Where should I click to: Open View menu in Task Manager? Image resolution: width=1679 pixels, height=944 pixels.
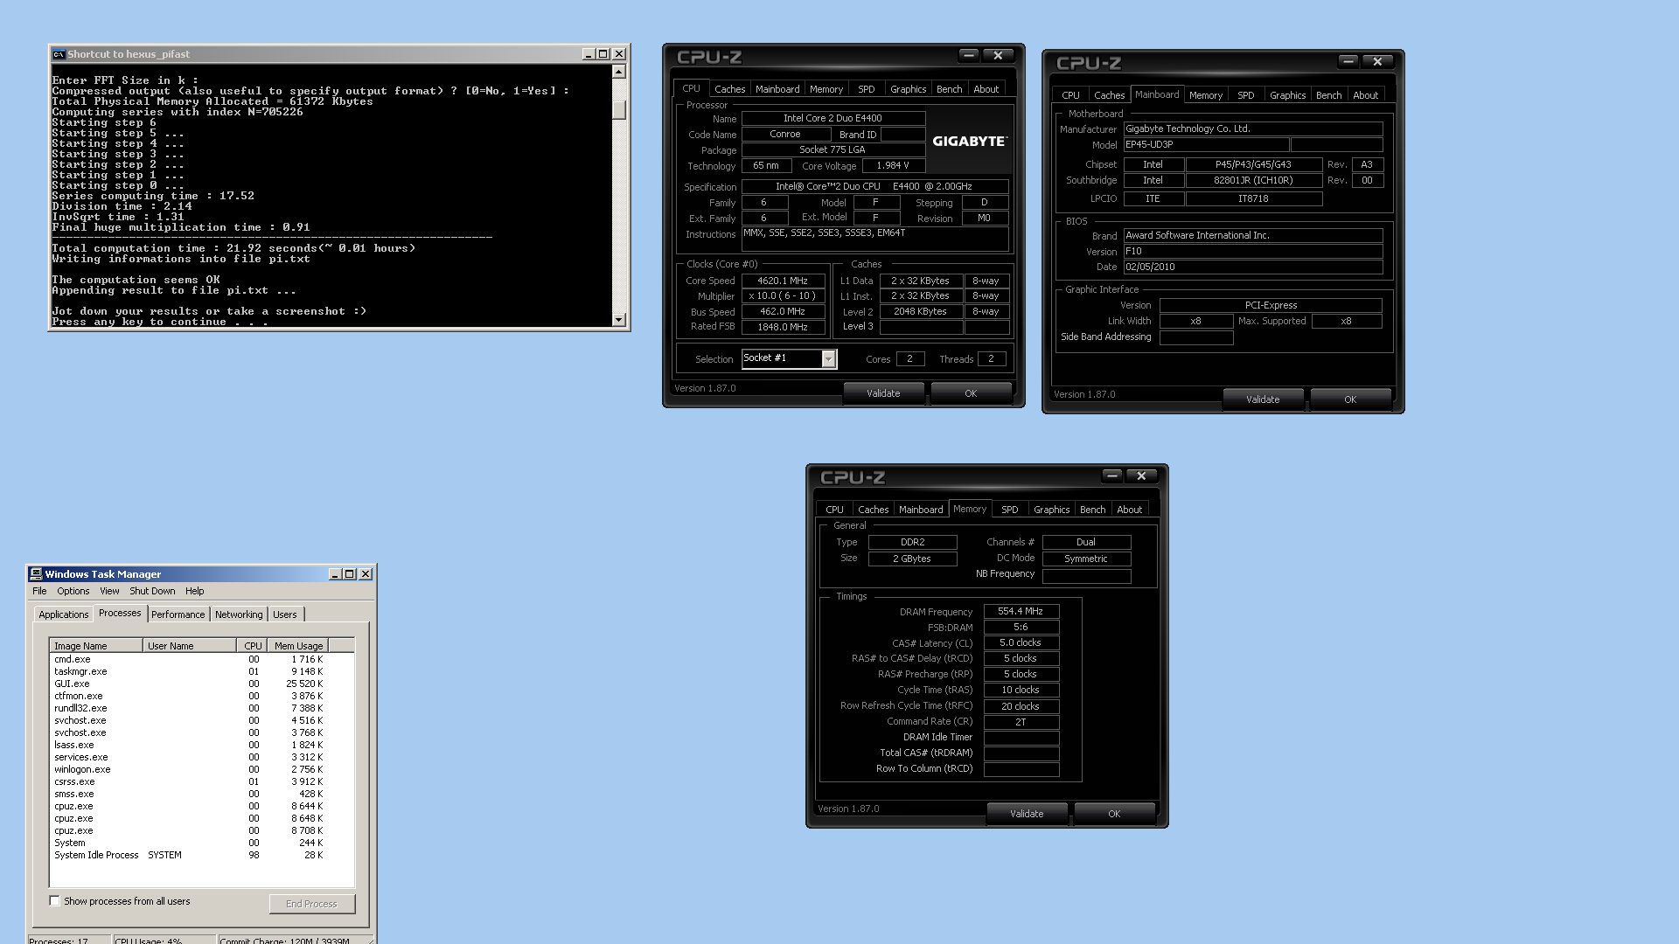(x=109, y=591)
